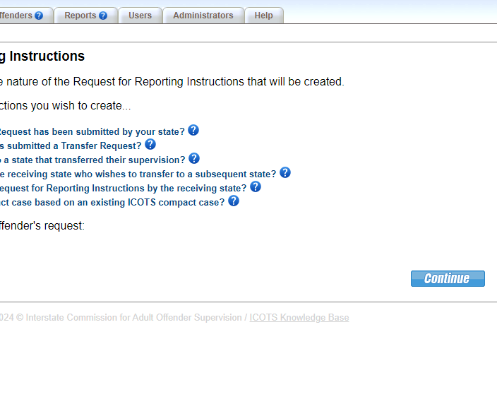Click the Continue button
The width and height of the screenshot is (497, 416).
(x=448, y=278)
